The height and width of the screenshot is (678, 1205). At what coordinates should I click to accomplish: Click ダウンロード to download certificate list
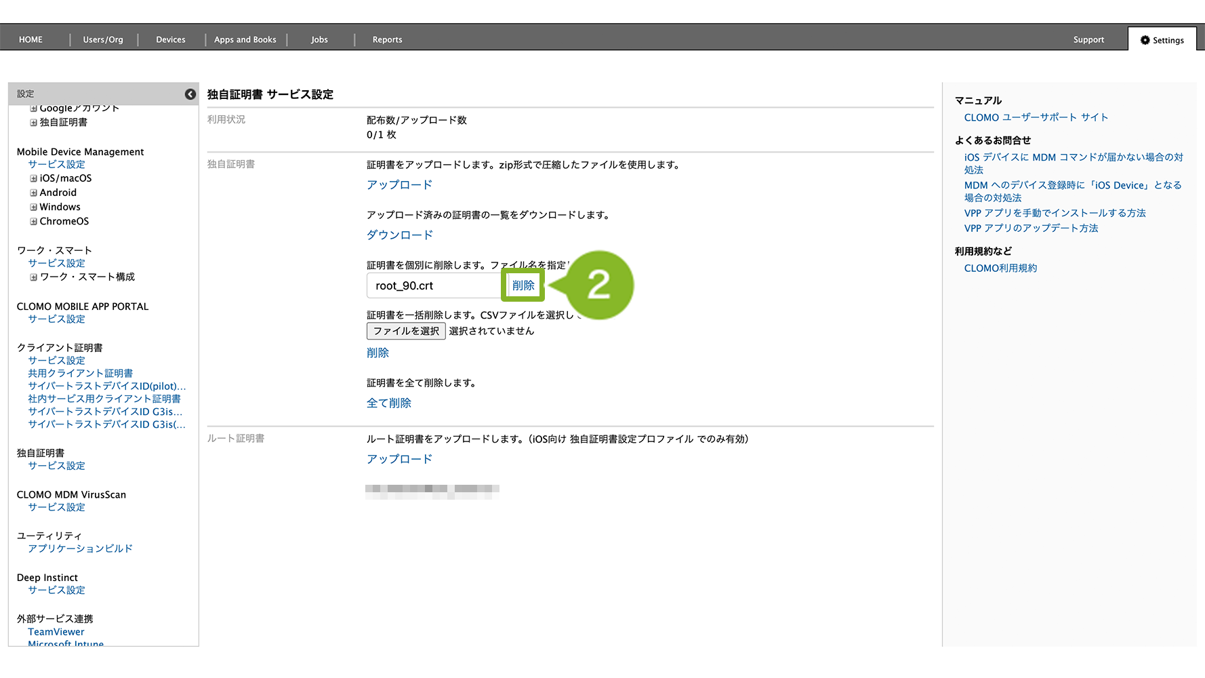coord(400,235)
